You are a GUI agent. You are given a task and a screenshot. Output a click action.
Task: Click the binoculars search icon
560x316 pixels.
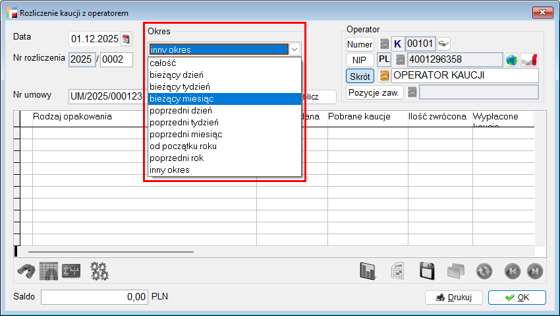[x=25, y=270]
